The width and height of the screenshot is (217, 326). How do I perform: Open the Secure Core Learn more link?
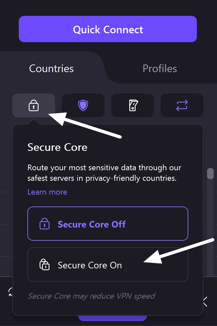(47, 192)
